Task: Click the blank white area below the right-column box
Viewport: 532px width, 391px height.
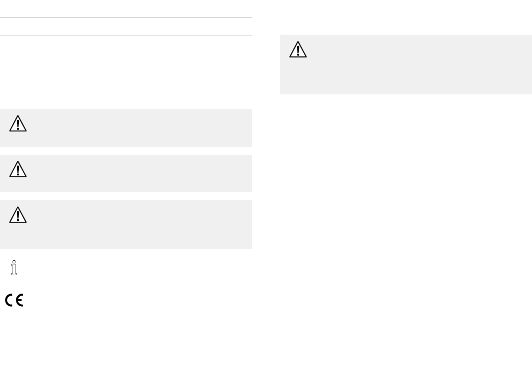Action: click(405, 225)
